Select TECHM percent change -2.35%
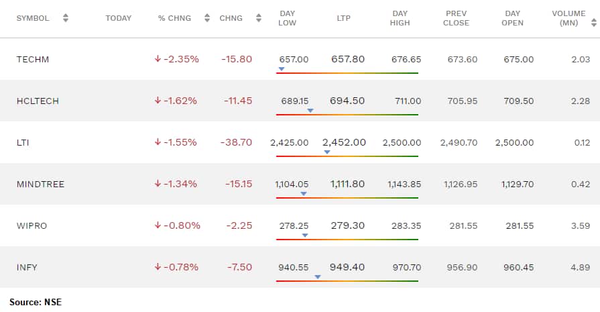This screenshot has width=600, height=312. click(x=182, y=59)
